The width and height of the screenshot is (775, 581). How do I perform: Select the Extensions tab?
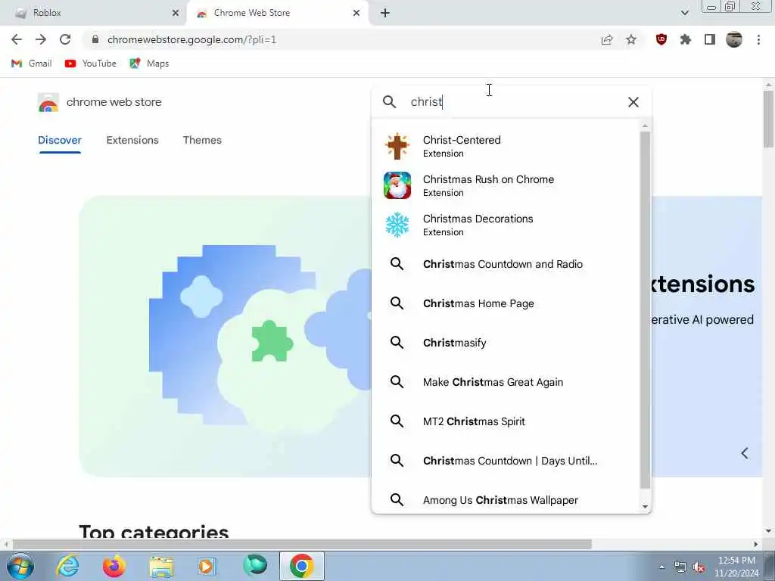coord(132,140)
